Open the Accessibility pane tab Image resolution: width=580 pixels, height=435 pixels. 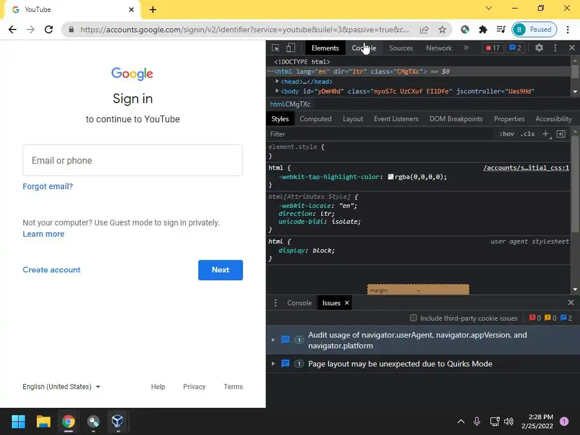tap(553, 119)
